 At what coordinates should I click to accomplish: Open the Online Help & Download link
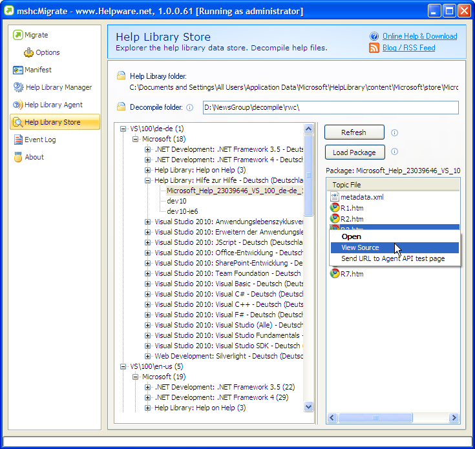click(x=419, y=36)
